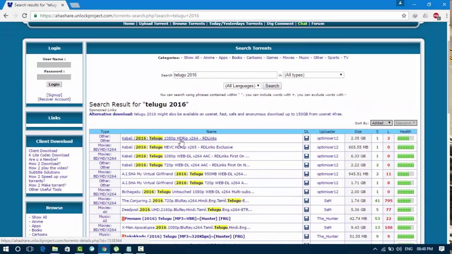The image size is (452, 254).
Task: Open the Descend sort order dropdown
Action: [x=405, y=123]
